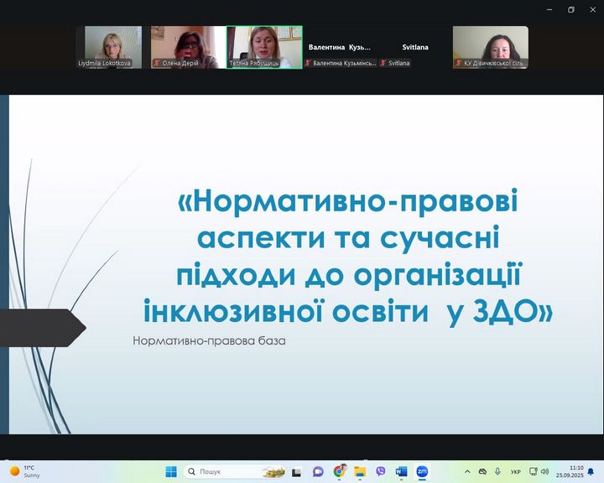Image resolution: width=604 pixels, height=483 pixels.
Task: Open the Windows Start menu
Action: [171, 471]
